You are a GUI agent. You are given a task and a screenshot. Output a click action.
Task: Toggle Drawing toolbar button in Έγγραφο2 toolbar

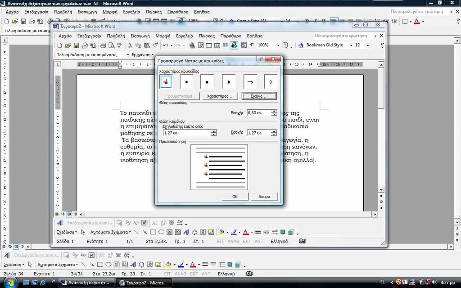234,45
